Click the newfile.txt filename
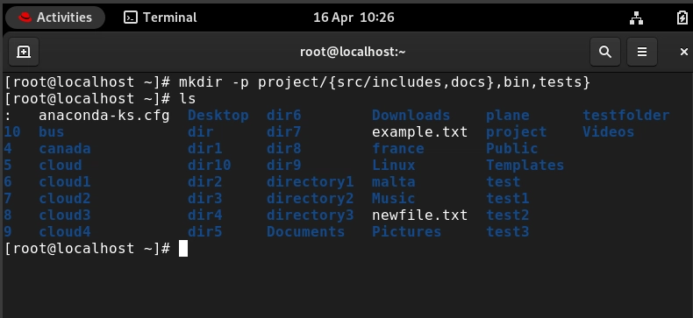This screenshot has height=318, width=693. [x=420, y=216]
